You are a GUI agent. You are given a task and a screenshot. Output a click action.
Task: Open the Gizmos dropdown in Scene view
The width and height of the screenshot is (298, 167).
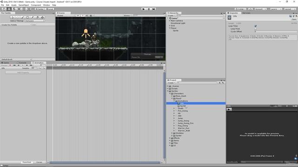pyautogui.click(x=127, y=15)
